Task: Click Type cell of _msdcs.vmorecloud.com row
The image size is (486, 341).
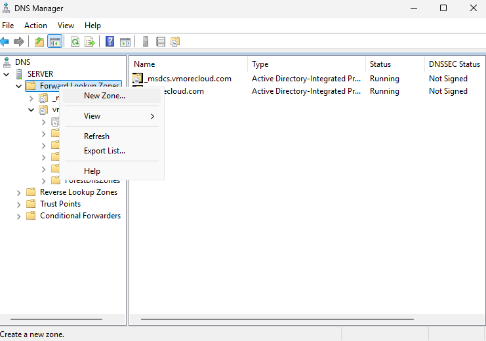Action: pos(306,79)
